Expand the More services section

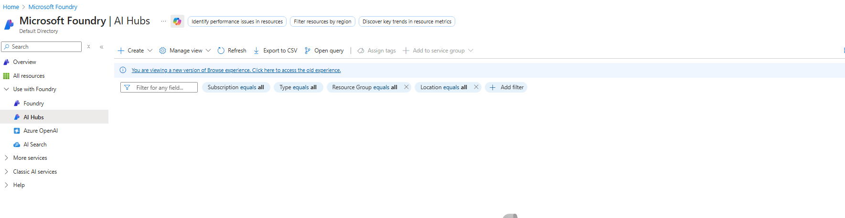(6, 158)
